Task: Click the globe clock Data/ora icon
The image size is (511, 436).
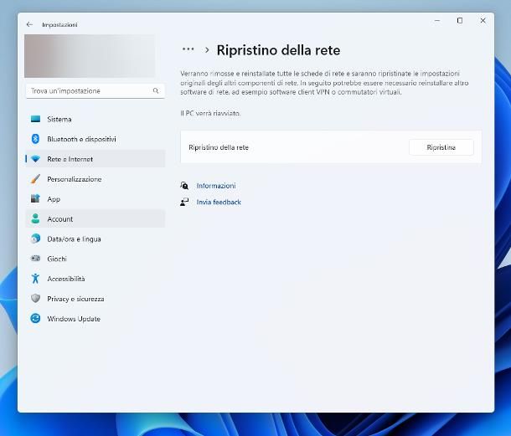Action: (x=35, y=239)
